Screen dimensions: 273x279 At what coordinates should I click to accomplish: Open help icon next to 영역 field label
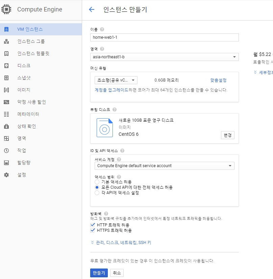pyautogui.click(x=102, y=49)
